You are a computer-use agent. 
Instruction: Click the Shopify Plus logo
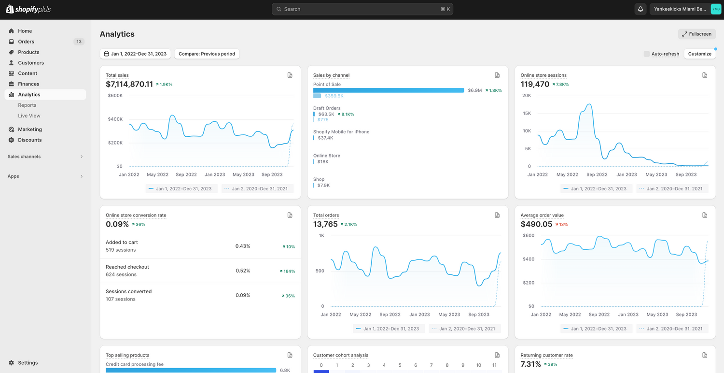(x=28, y=9)
